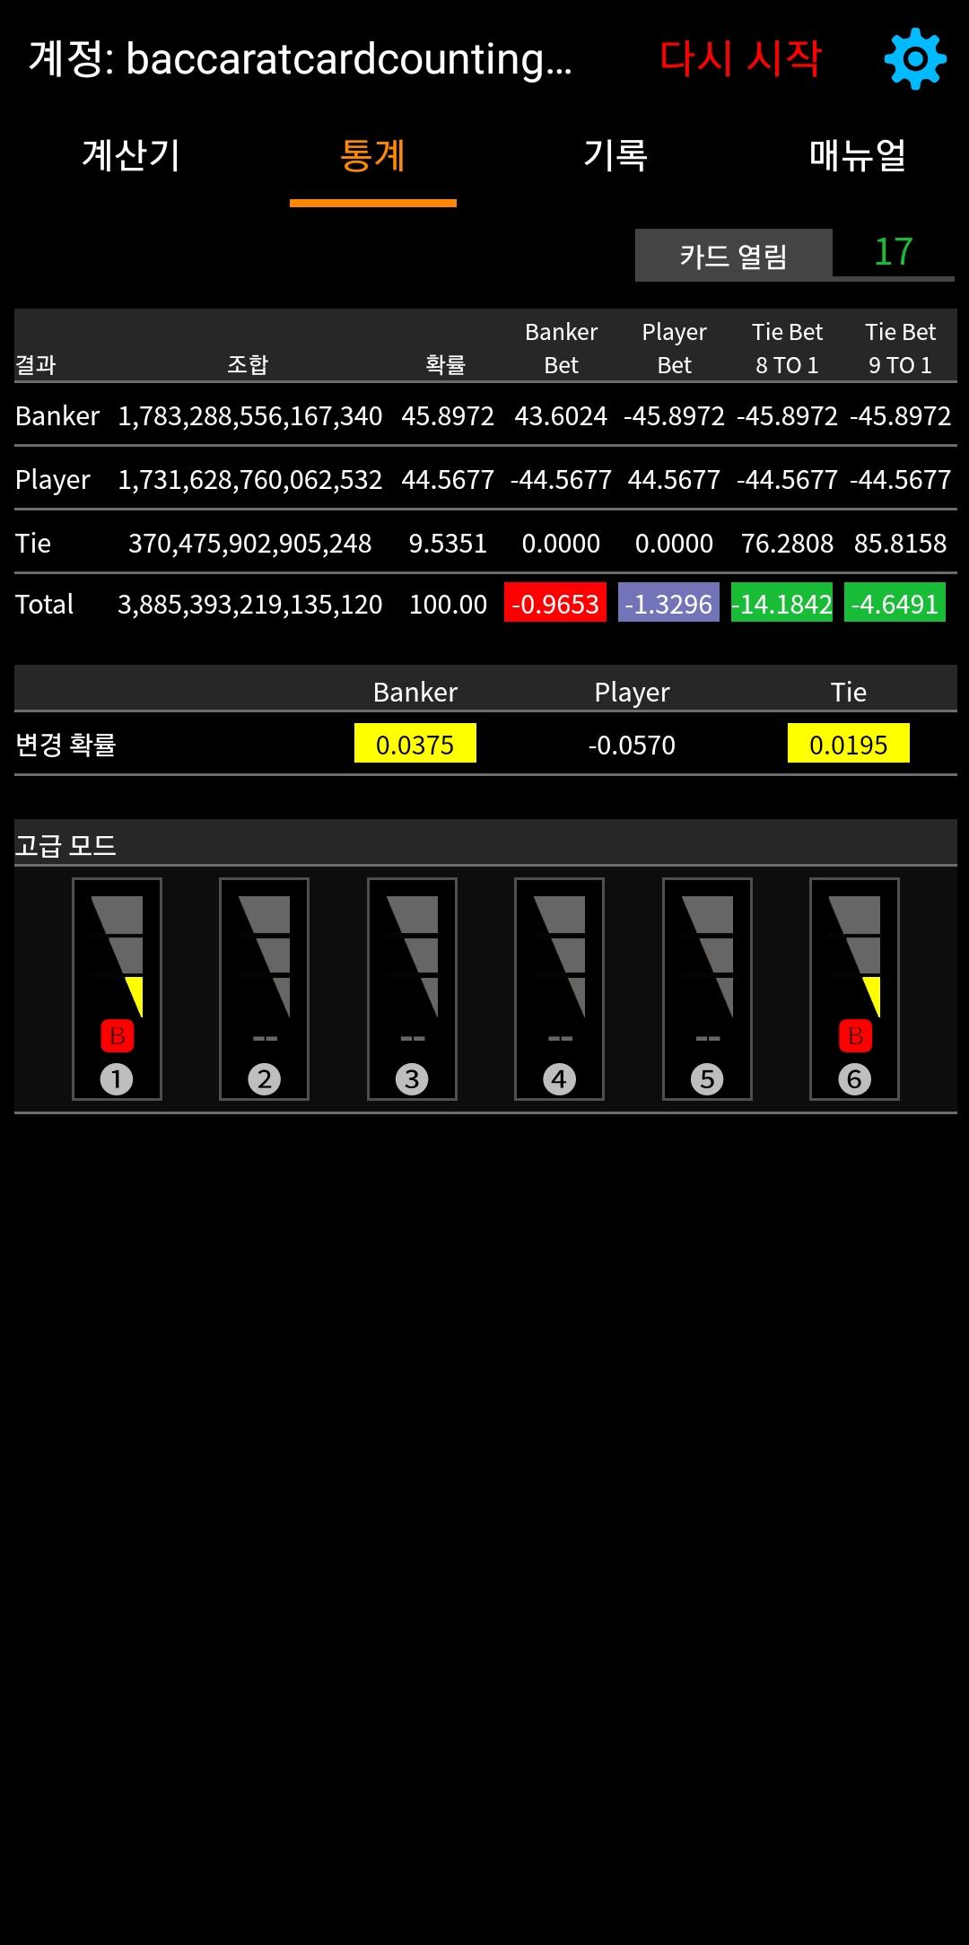Image resolution: width=969 pixels, height=1945 pixels.
Task: Select advanced mode meter number 3
Action: tap(412, 989)
